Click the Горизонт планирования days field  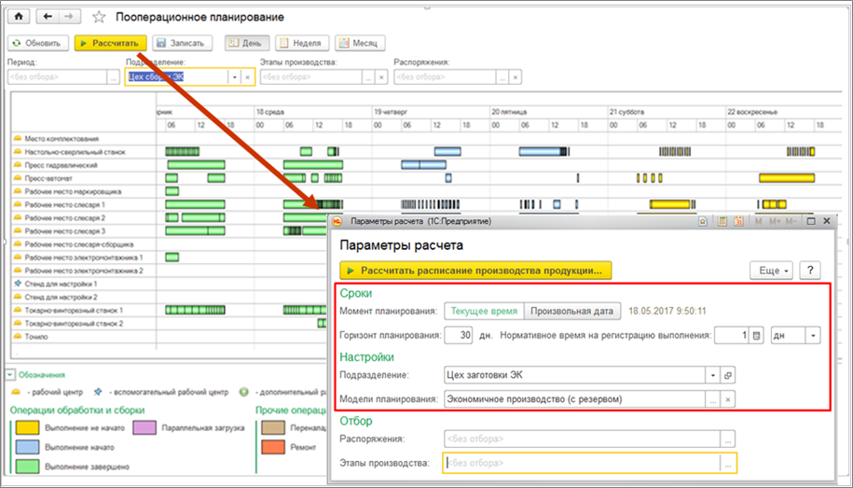coord(457,335)
